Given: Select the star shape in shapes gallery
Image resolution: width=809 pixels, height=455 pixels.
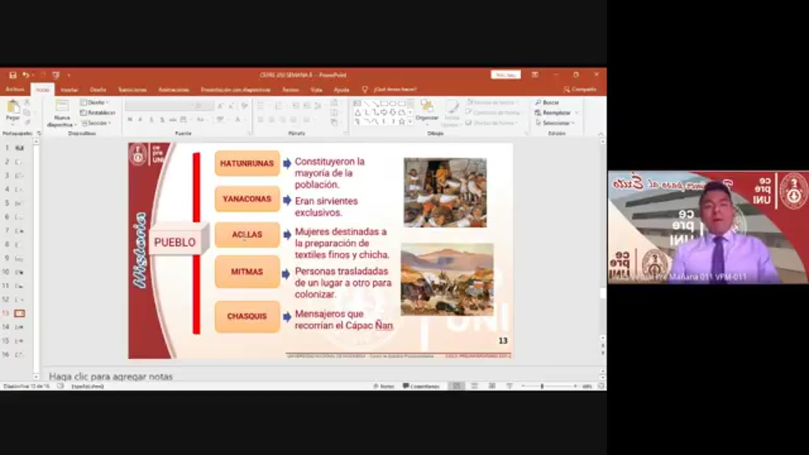Looking at the screenshot, I should (401, 121).
